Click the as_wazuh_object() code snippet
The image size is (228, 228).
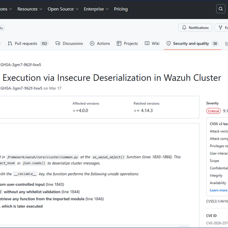(x=108, y=157)
